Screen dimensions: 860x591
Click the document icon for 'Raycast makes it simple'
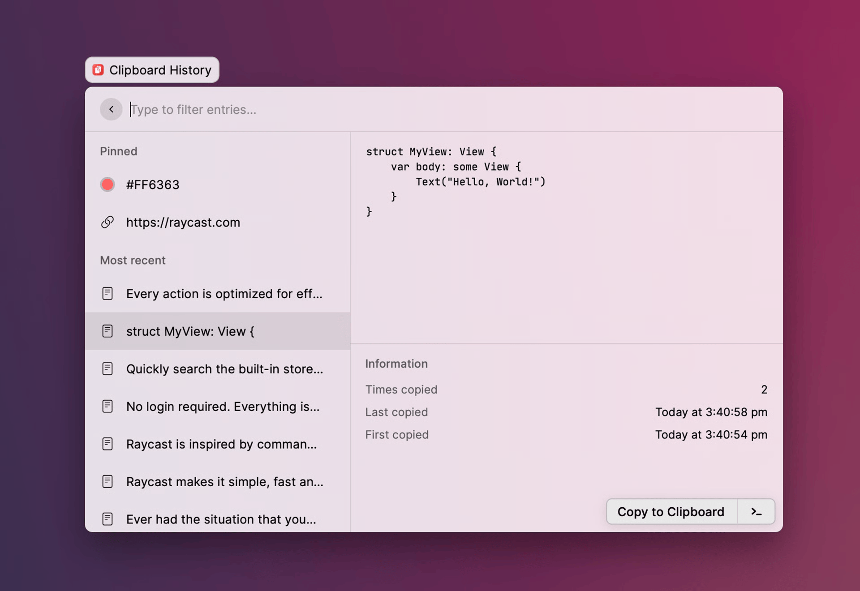click(107, 482)
